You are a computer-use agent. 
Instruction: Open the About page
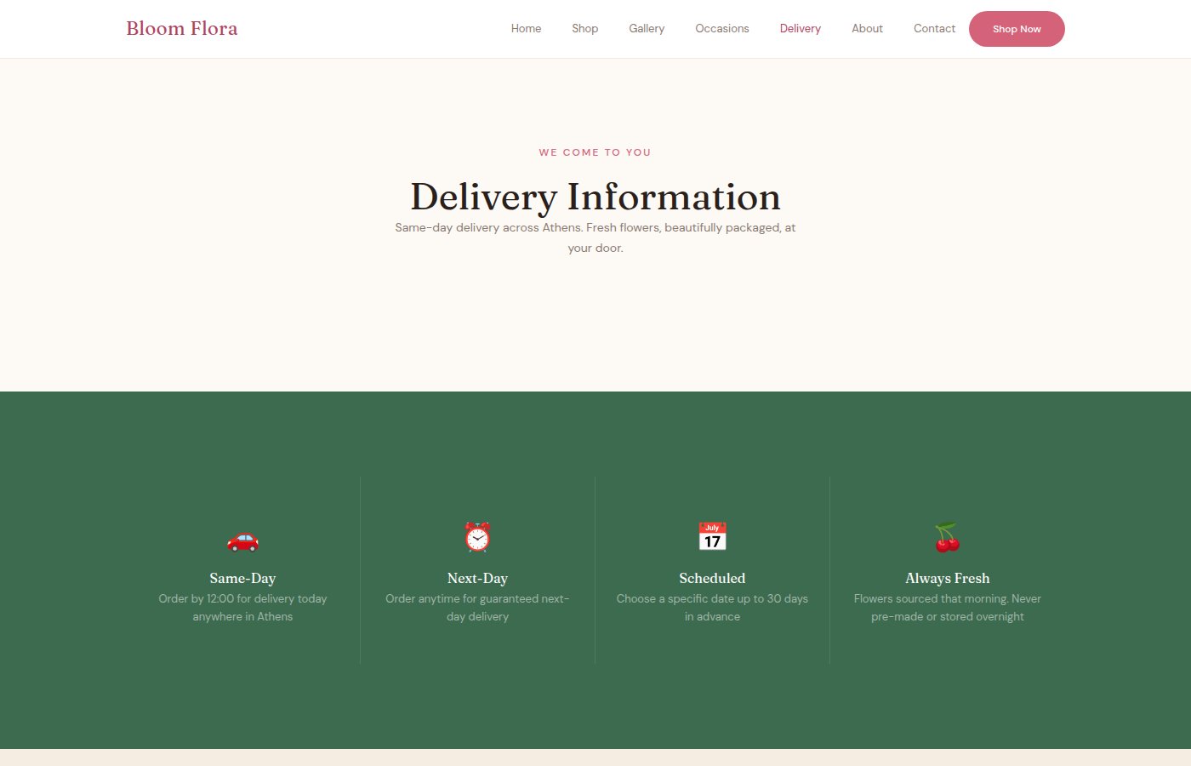pos(867,29)
